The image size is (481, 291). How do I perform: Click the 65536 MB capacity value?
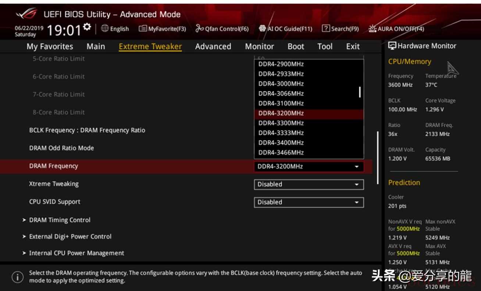click(438, 159)
